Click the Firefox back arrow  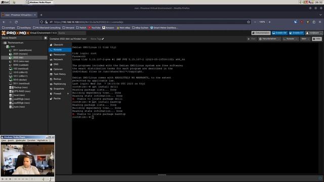tap(5, 22)
